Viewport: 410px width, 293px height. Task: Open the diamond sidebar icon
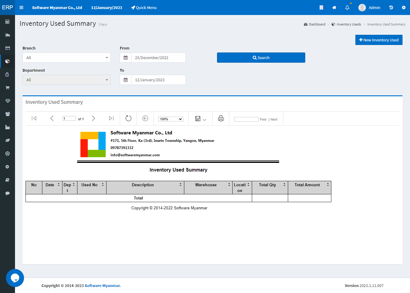[8, 101]
